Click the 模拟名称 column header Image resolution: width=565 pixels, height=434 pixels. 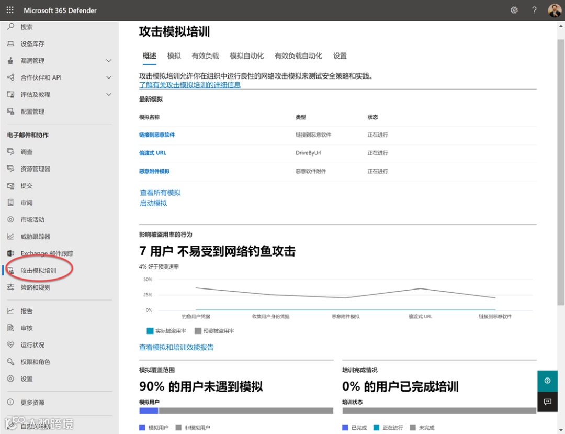(149, 117)
